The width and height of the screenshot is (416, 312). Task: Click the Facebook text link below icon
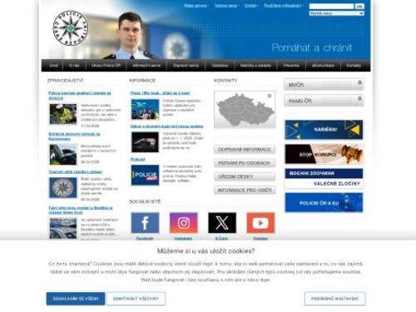(145, 238)
